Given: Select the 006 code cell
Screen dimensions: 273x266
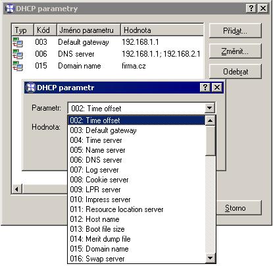Looking at the screenshot, I should coord(41,54).
